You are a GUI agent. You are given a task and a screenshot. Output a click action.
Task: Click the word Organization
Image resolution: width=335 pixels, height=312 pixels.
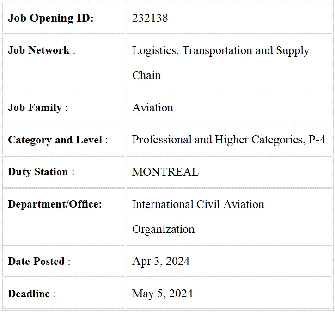pos(163,230)
